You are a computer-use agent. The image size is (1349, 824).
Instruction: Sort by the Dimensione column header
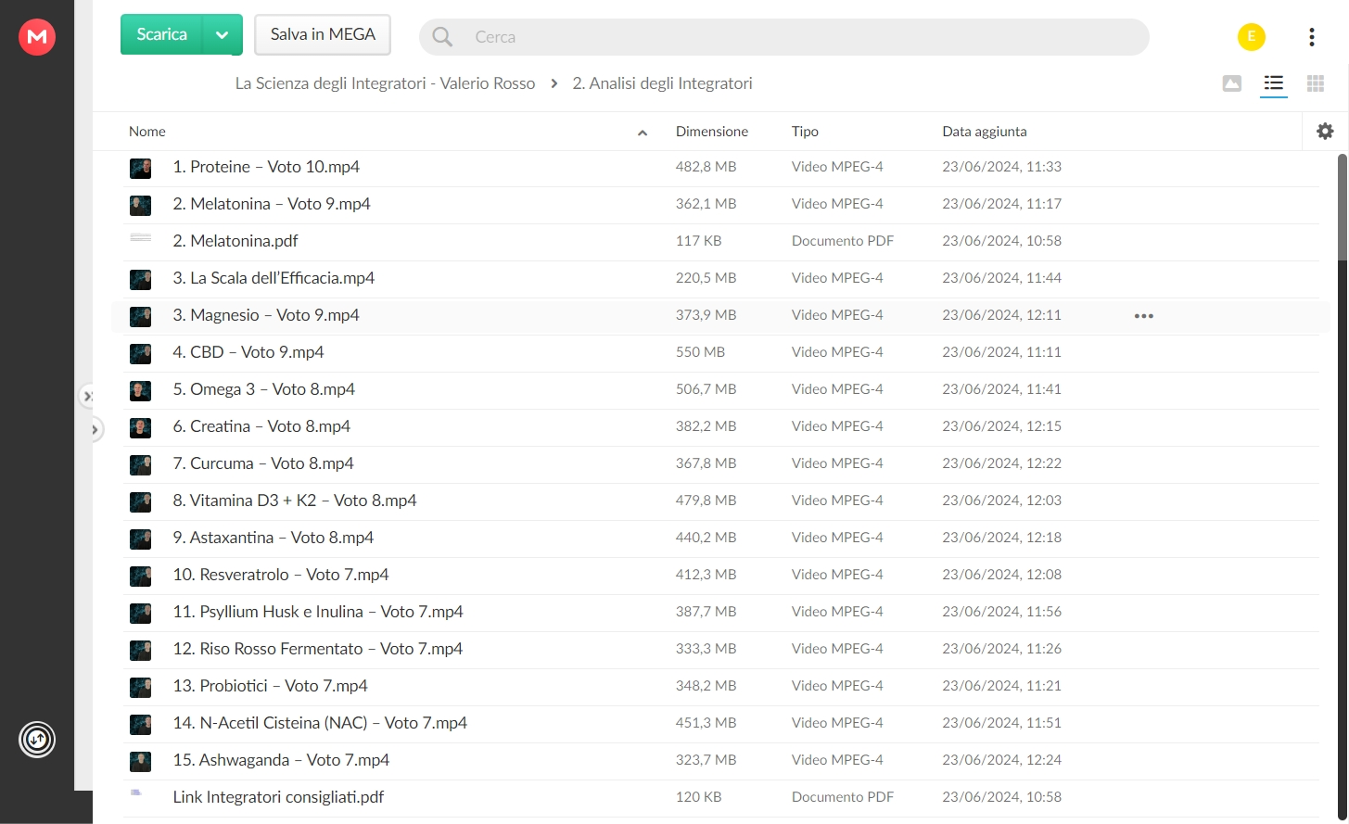pyautogui.click(x=712, y=132)
